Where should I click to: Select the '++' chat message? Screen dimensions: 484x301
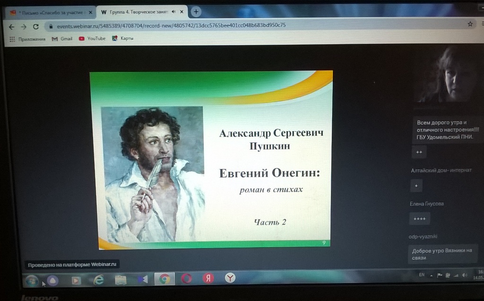click(419, 152)
